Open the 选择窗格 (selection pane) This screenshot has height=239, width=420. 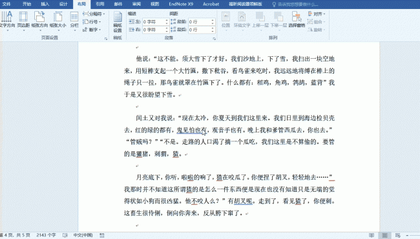point(297,20)
